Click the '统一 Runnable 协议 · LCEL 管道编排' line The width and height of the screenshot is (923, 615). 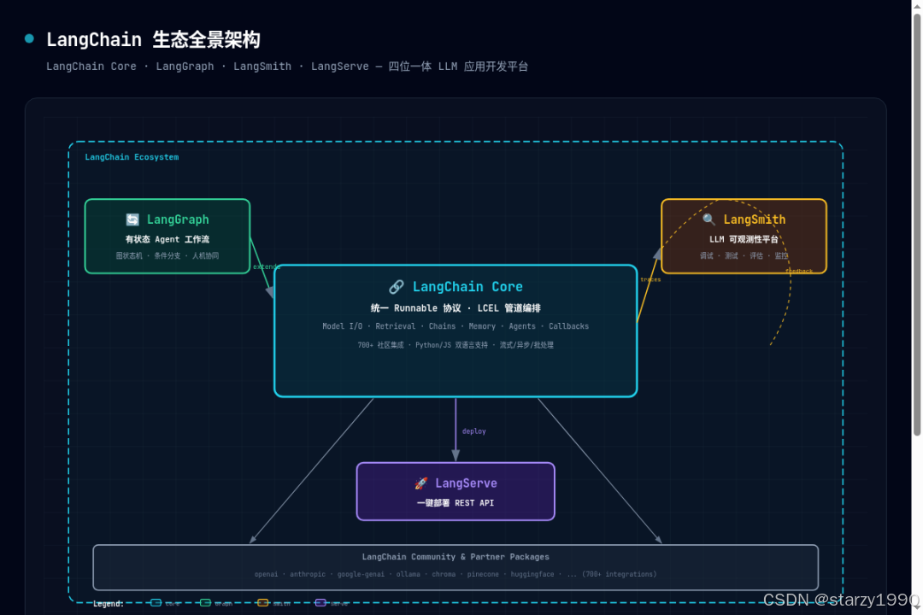click(456, 307)
